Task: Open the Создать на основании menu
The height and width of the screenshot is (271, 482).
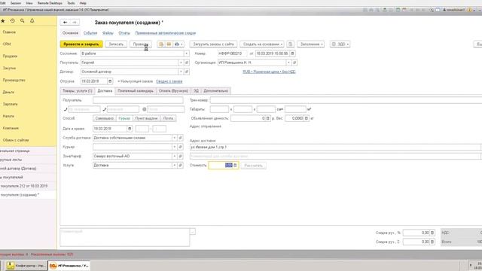Action: point(263,44)
